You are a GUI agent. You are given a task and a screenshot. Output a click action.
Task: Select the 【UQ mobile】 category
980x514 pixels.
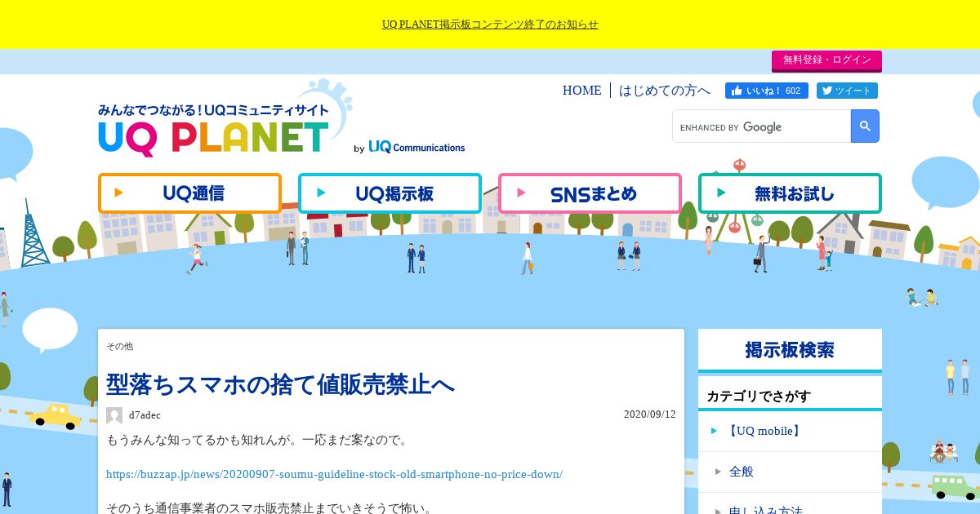[790, 431]
